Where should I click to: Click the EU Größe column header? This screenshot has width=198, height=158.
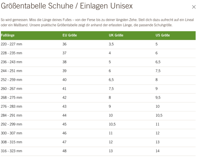click(x=70, y=35)
